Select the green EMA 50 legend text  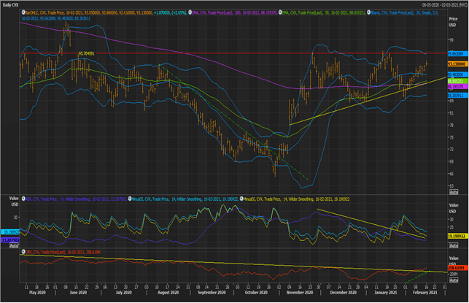[324, 13]
